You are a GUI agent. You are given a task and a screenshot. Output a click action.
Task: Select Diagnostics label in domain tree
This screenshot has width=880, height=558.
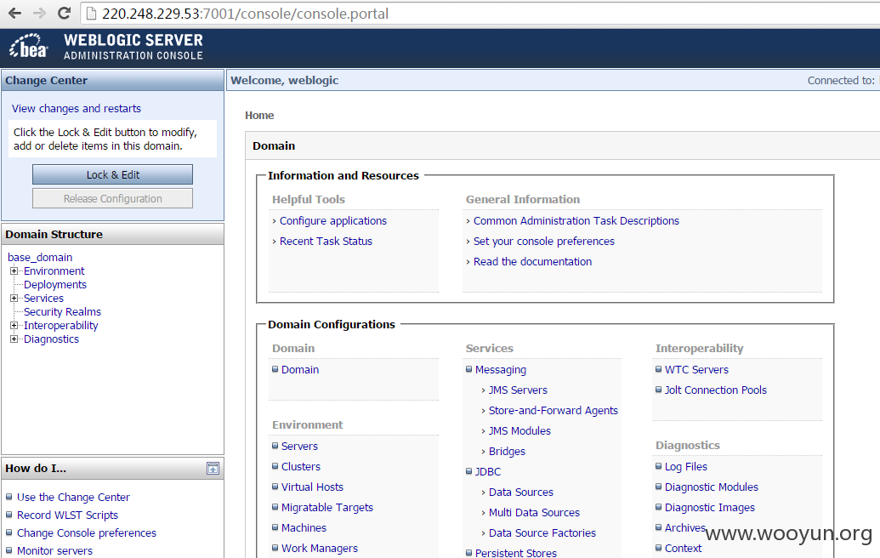click(51, 339)
